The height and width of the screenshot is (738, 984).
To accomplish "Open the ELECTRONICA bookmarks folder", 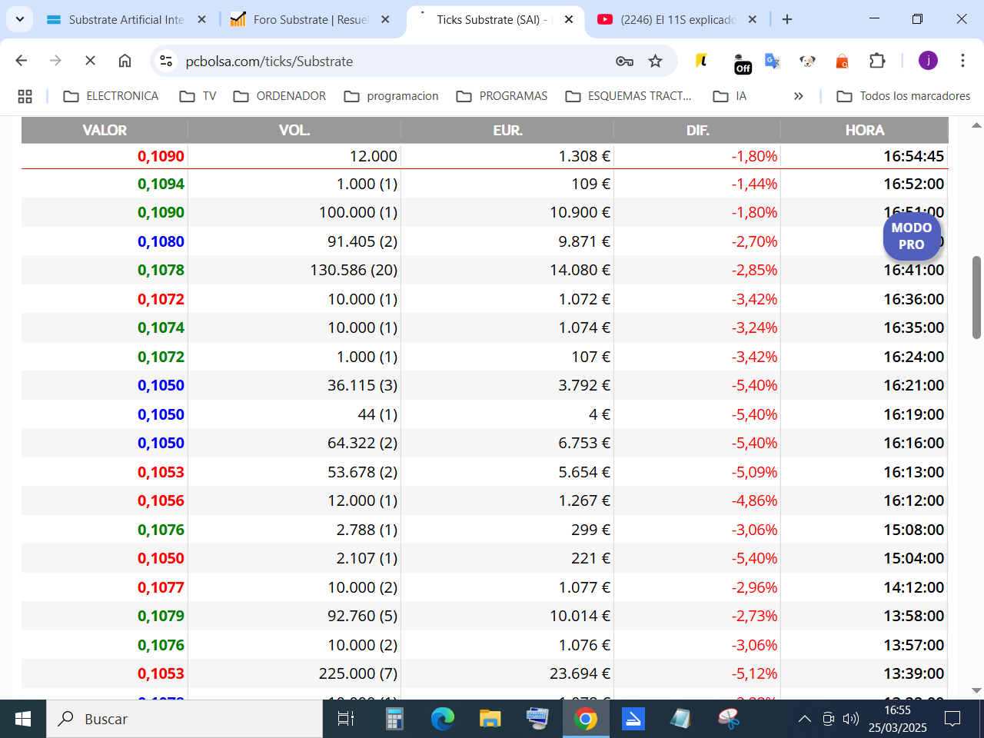I will click(111, 96).
